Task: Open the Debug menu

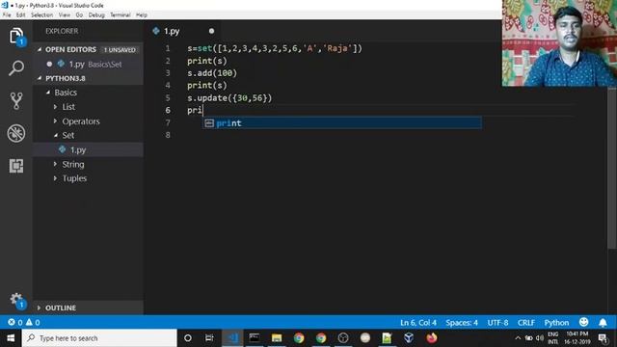Action: pos(96,15)
